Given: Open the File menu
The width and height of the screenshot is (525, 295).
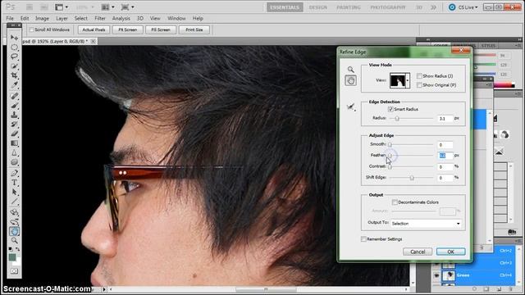Looking at the screenshot, I should point(10,18).
